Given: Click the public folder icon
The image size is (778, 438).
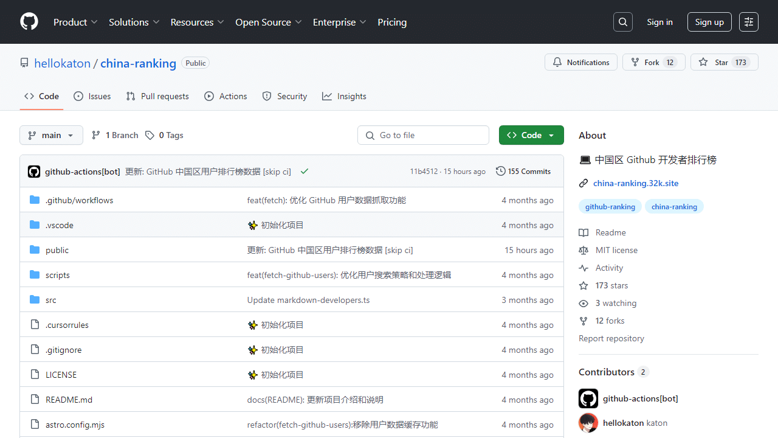Looking at the screenshot, I should (35, 250).
